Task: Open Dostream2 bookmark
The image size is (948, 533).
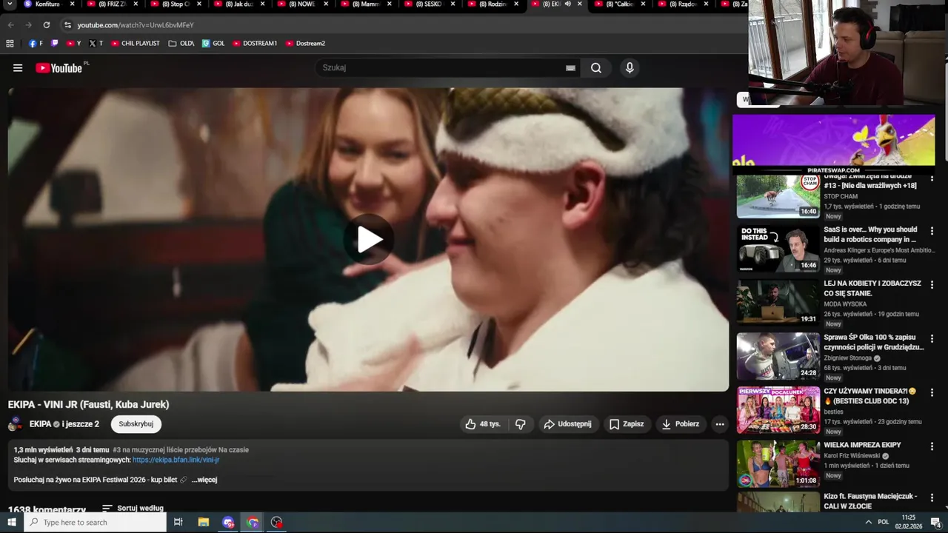Action: click(305, 44)
